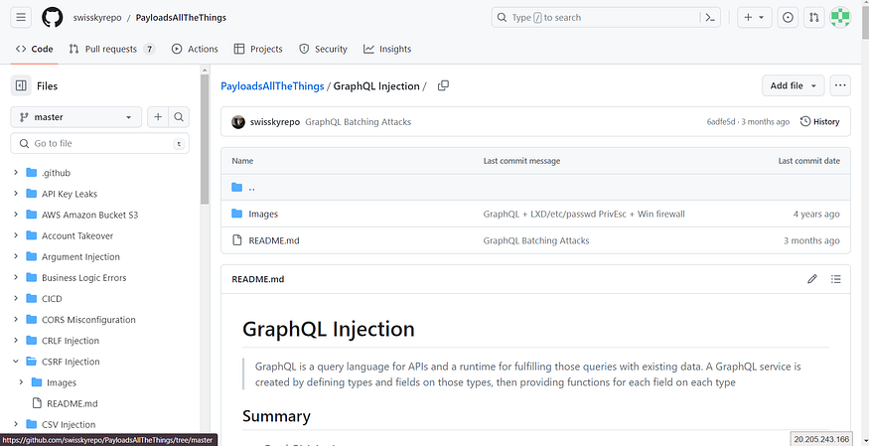This screenshot has width=869, height=446.
Task: Click the GitHub logo icon
Action: pos(53,17)
